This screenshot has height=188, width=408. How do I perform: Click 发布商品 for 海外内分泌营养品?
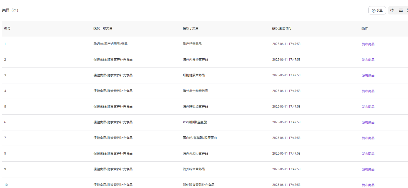(368, 60)
